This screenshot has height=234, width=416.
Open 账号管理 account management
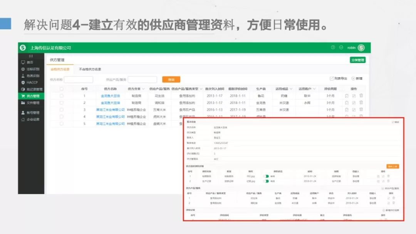pyautogui.click(x=33, y=113)
